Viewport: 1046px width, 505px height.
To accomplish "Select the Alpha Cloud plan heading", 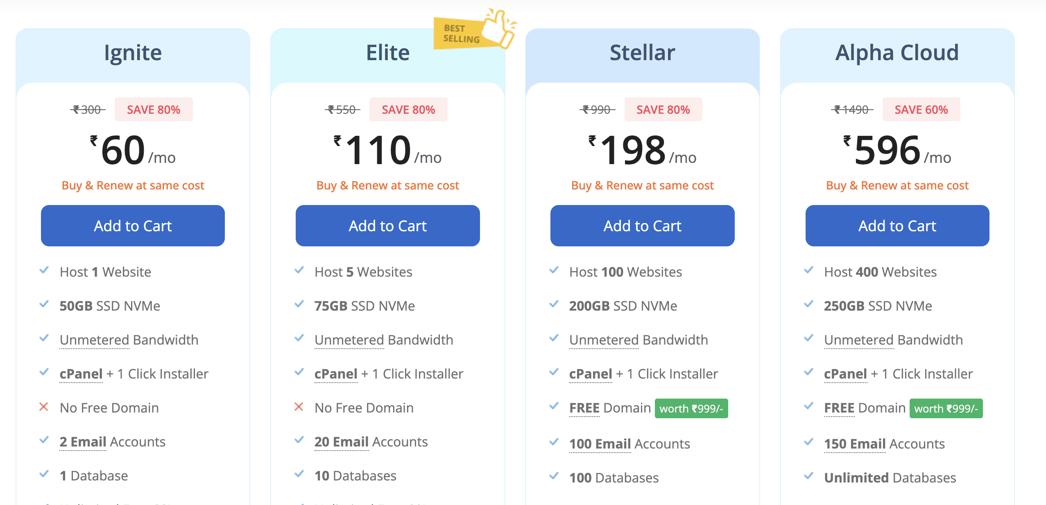I will 897,52.
